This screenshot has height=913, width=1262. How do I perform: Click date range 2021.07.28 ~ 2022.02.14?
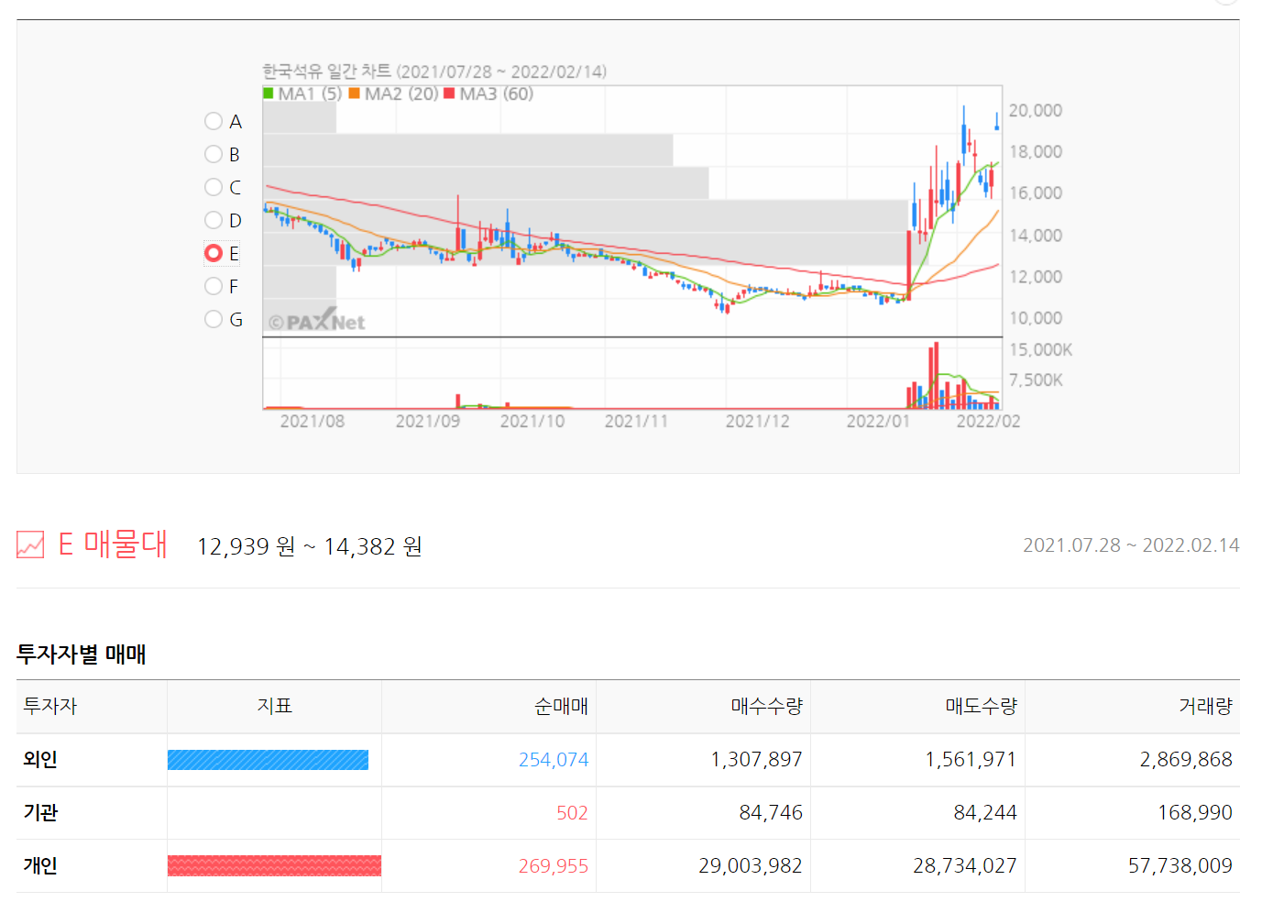[1131, 545]
